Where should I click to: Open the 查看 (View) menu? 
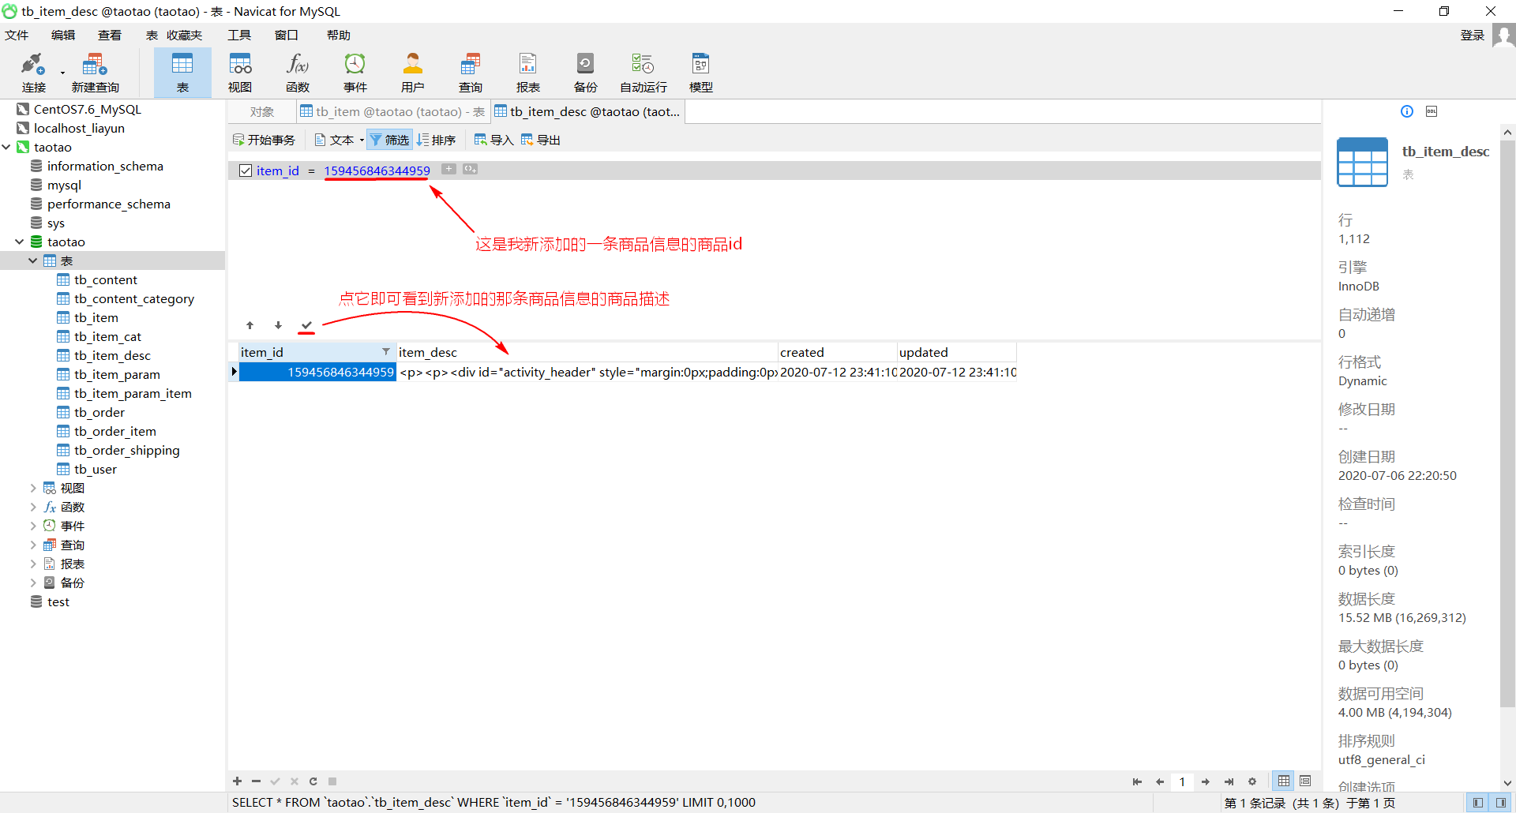point(110,36)
